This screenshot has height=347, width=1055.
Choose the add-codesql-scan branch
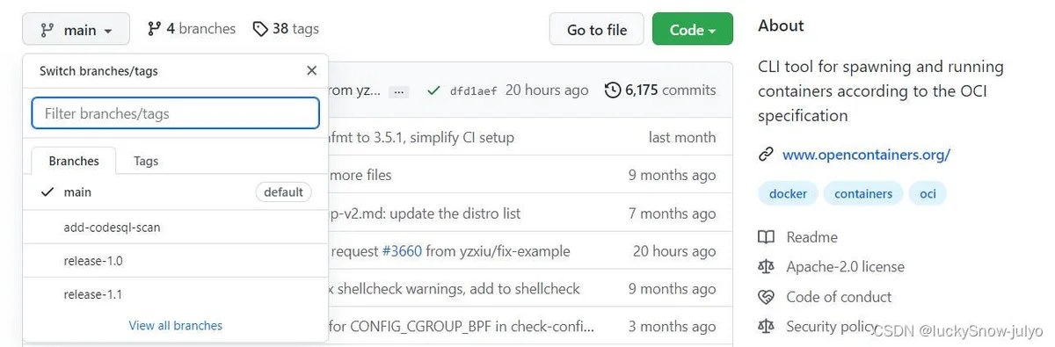tap(175, 228)
